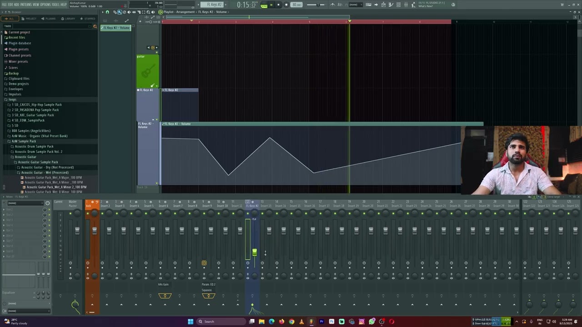Open the mixer input (none) dropdown
The image size is (582, 327).
tap(26, 203)
